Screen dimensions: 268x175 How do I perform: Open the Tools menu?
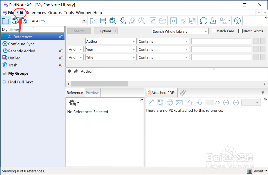(69, 13)
